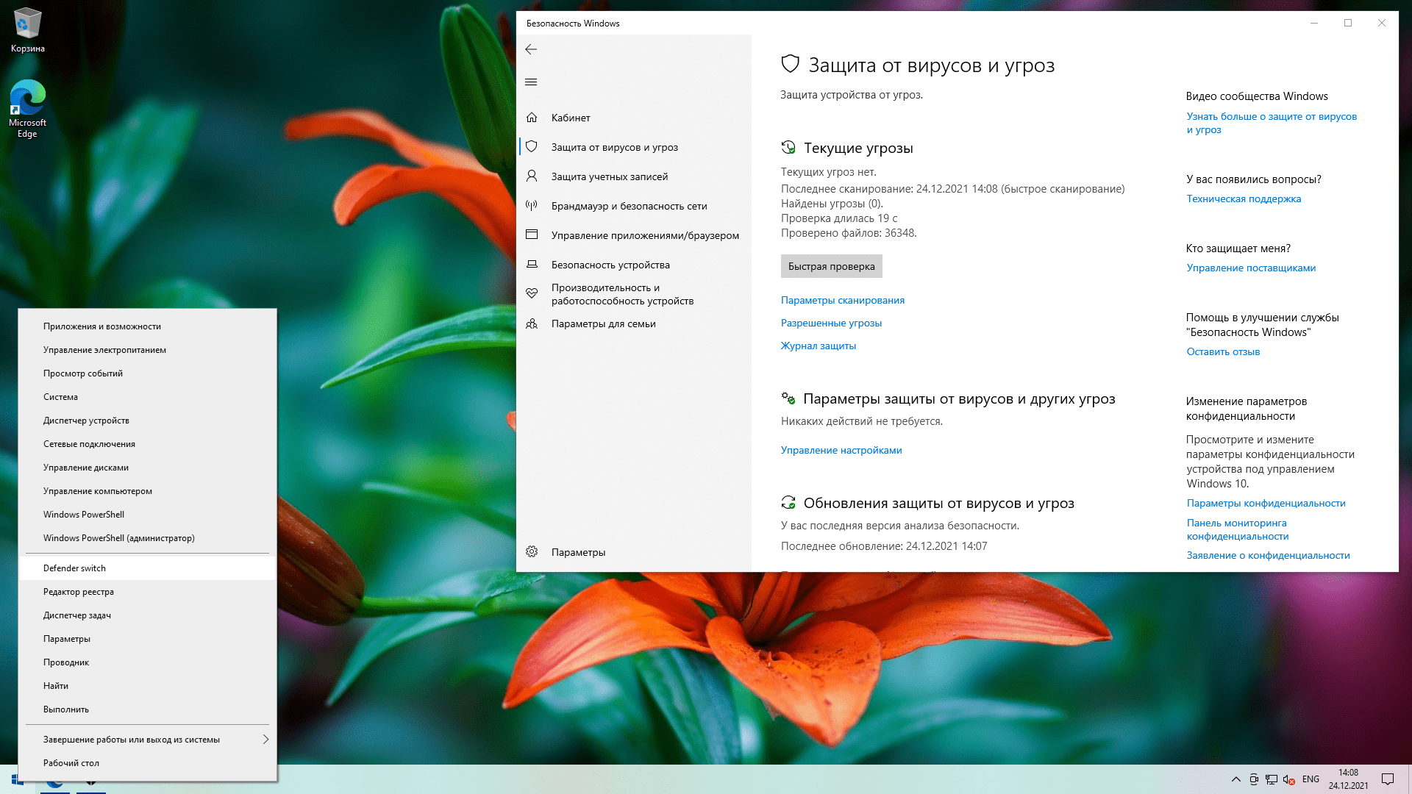This screenshot has width=1412, height=794.
Task: Open Управление приложениями/браузером section
Action: coord(644,235)
